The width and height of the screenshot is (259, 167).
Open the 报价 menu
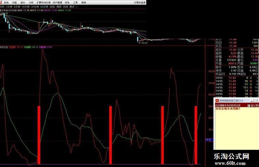pos(23,3)
